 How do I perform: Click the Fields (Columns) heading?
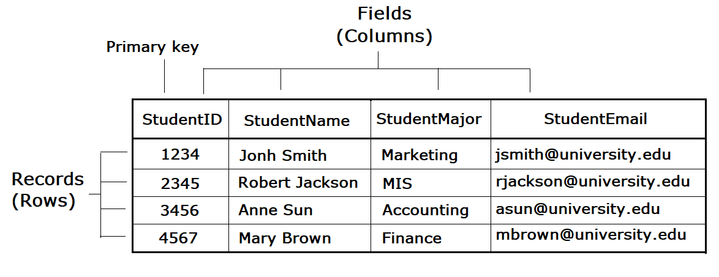[385, 24]
